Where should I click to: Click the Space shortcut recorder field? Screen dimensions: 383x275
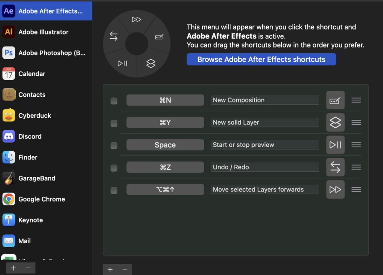165,145
